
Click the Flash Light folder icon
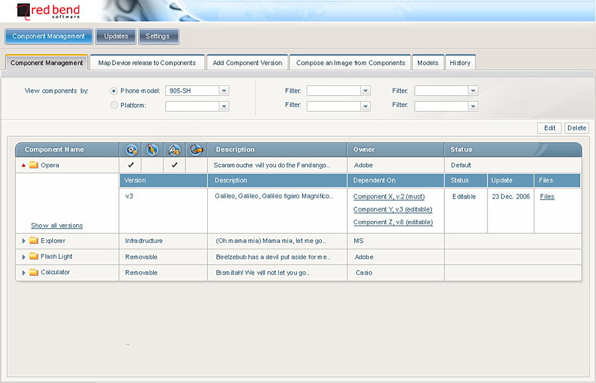point(34,257)
